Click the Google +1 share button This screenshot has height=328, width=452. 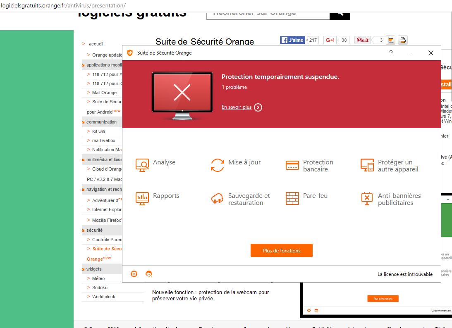pos(330,40)
